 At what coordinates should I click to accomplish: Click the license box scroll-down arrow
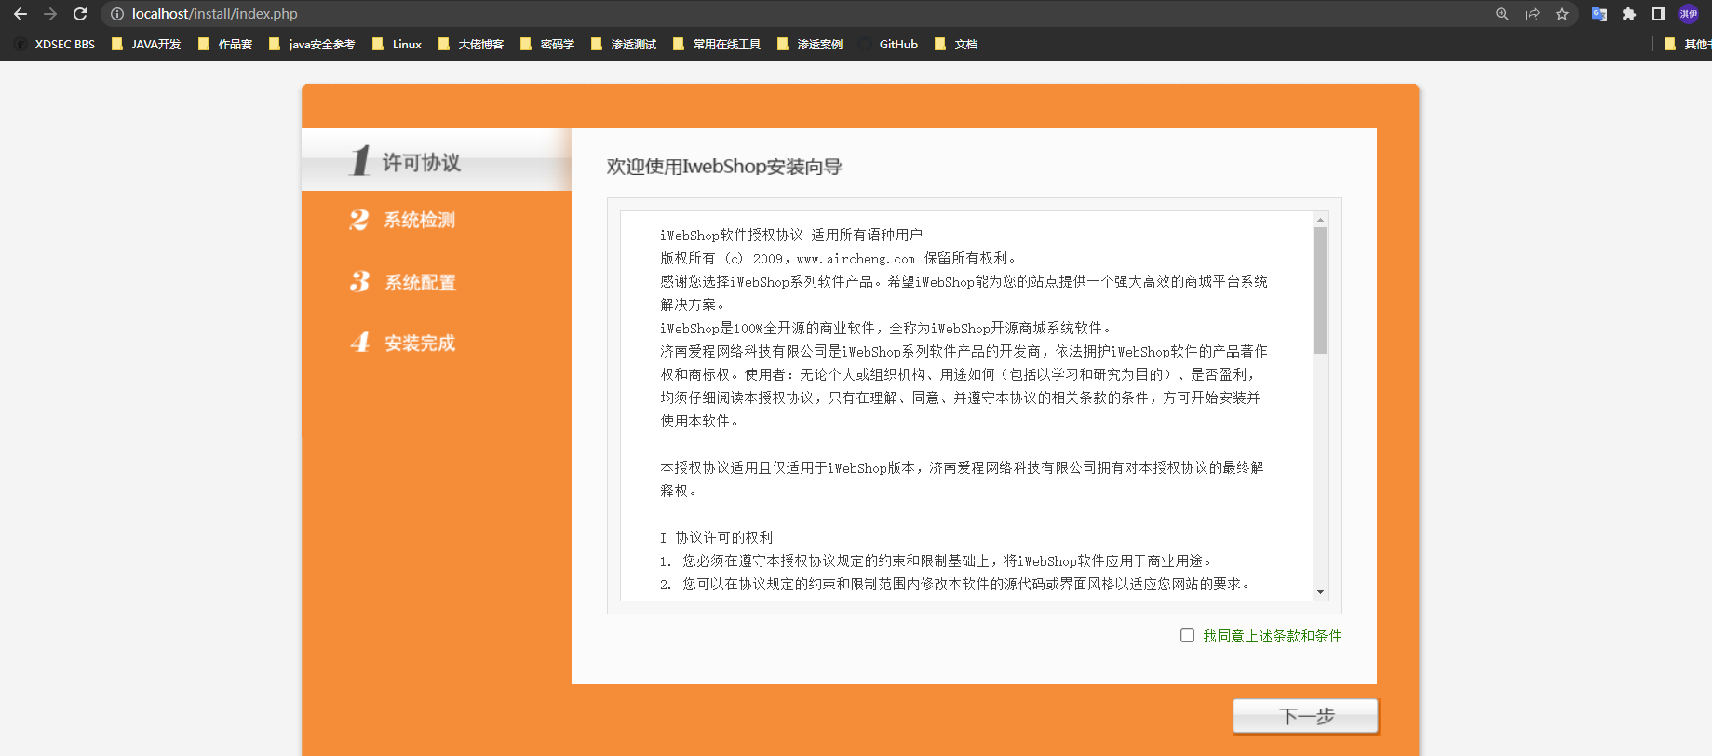click(1320, 592)
